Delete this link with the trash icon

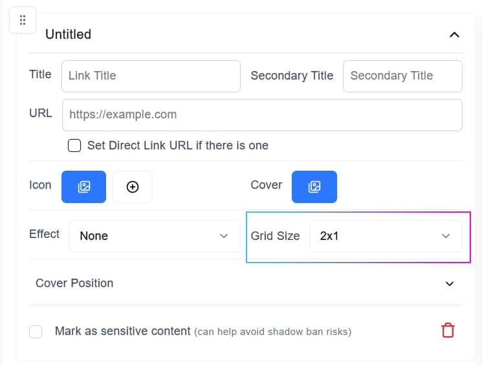point(448,330)
